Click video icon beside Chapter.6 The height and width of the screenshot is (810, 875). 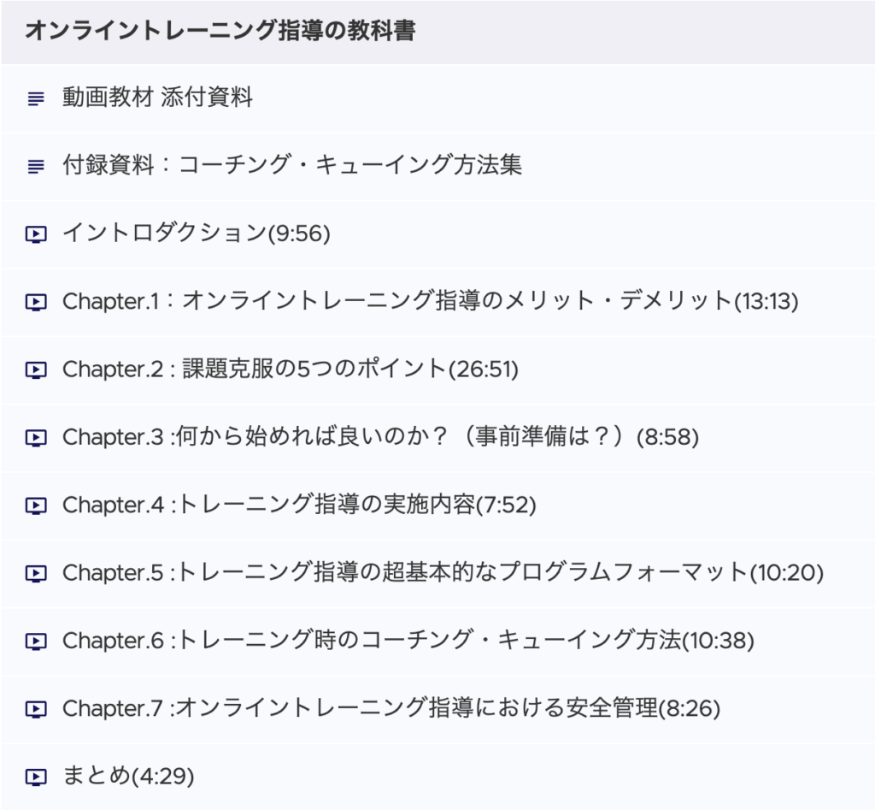coord(36,641)
